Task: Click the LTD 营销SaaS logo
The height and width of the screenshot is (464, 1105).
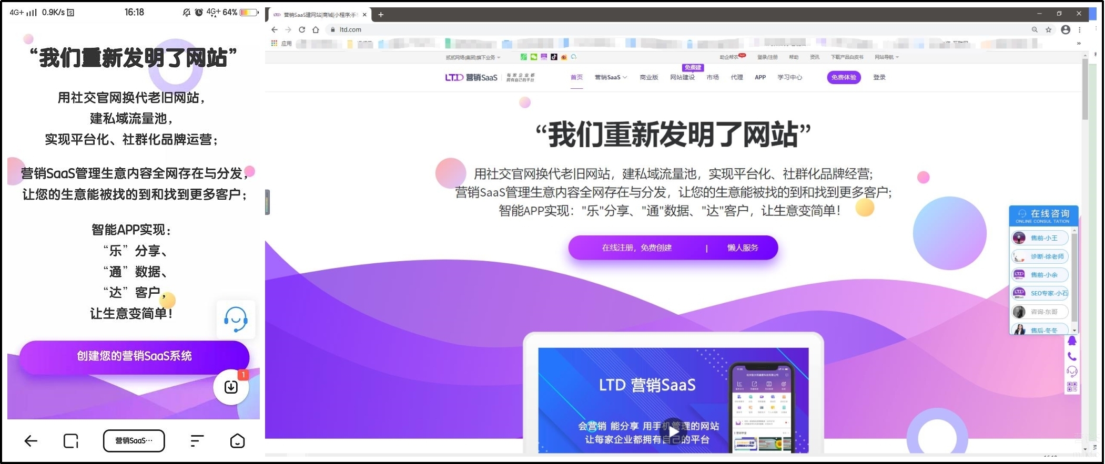Action: coord(471,77)
